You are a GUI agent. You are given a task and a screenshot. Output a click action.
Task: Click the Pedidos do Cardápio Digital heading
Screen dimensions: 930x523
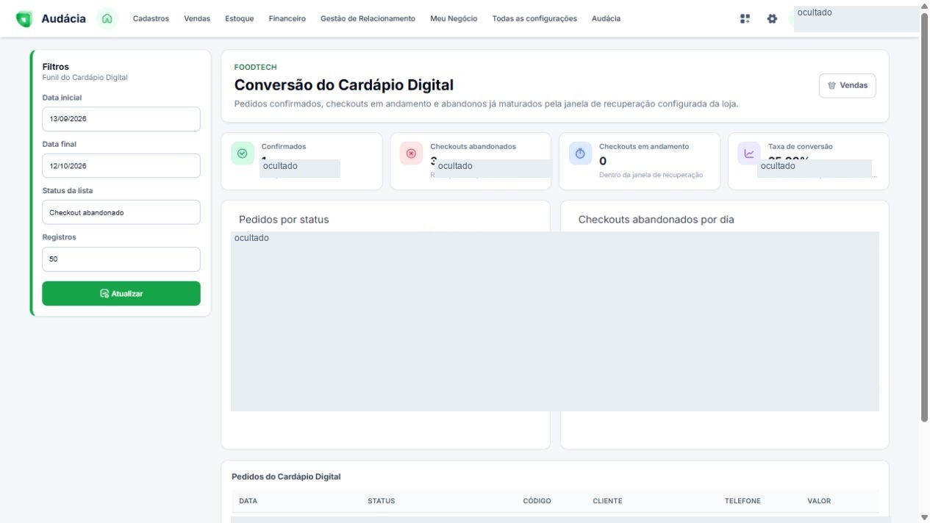286,477
